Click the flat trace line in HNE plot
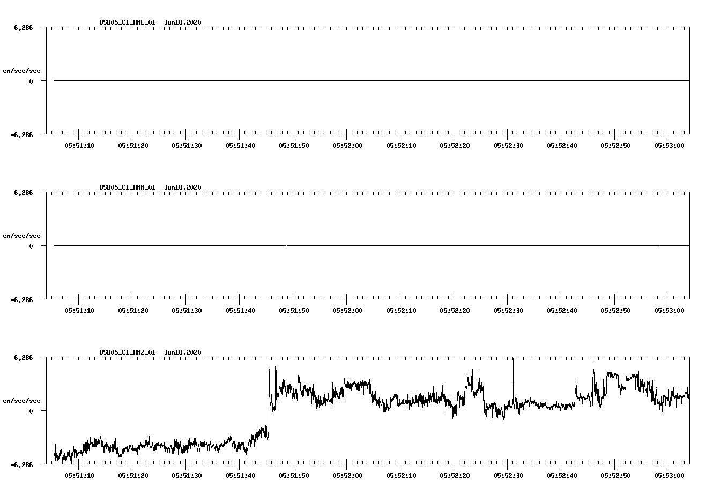The width and height of the screenshot is (728, 495). coord(372,80)
